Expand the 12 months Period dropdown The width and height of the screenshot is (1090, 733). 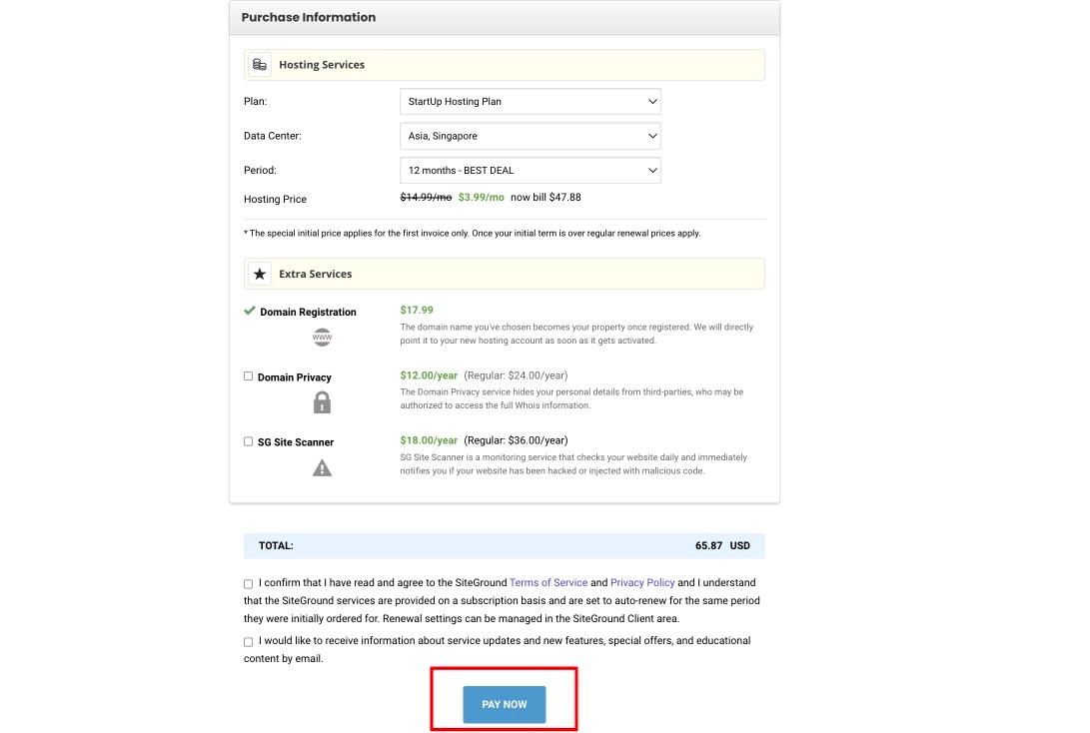coord(530,170)
